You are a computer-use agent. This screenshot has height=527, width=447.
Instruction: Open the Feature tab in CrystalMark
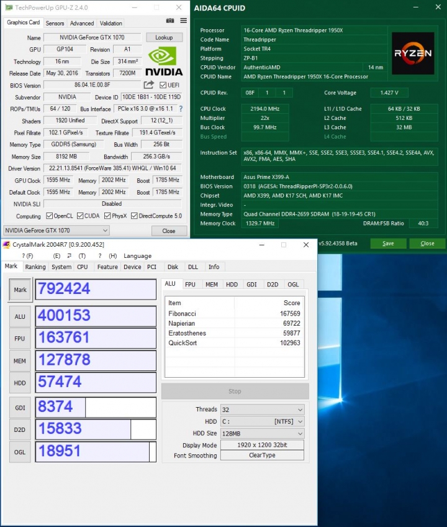(x=107, y=267)
